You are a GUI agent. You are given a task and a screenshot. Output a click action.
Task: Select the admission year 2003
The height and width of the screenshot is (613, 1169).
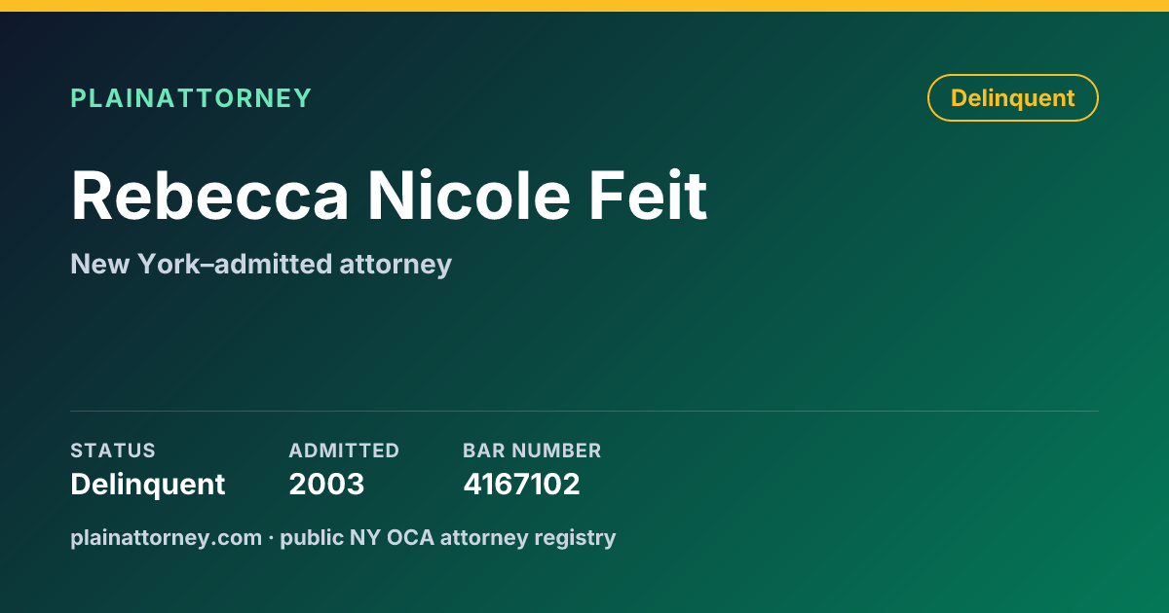(x=326, y=484)
